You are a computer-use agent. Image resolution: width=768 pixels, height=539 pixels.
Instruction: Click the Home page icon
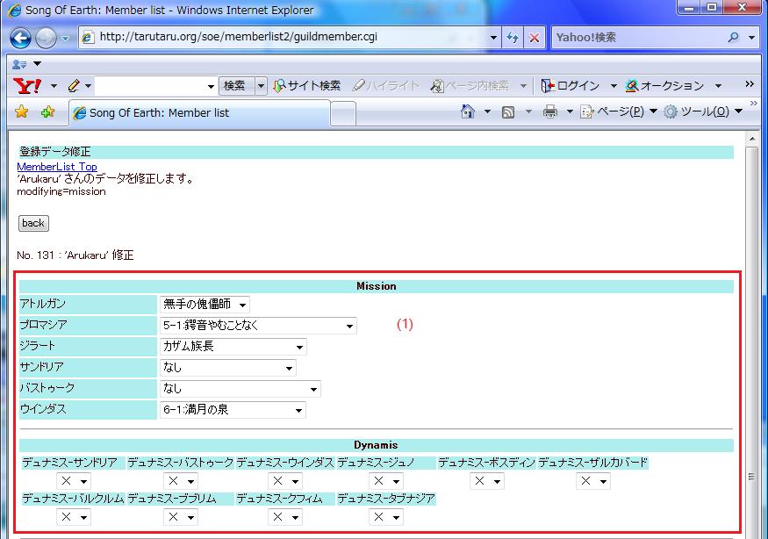[x=469, y=111]
